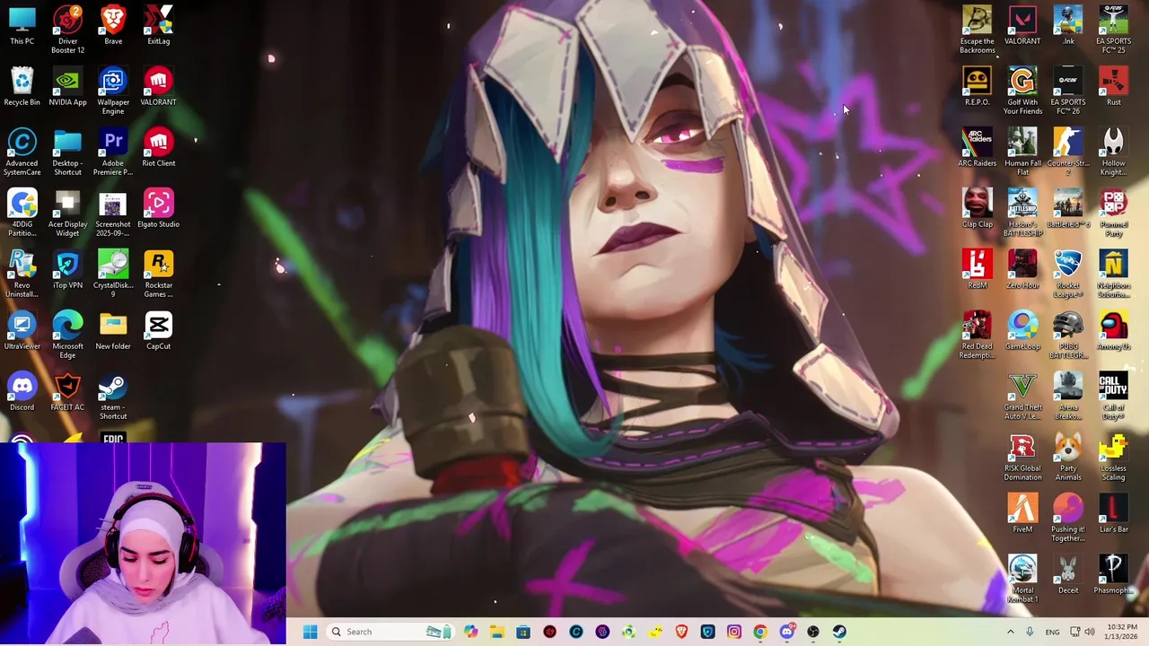Open Microsoft Edge desktop shortcut
1149x646 pixels.
pos(67,335)
